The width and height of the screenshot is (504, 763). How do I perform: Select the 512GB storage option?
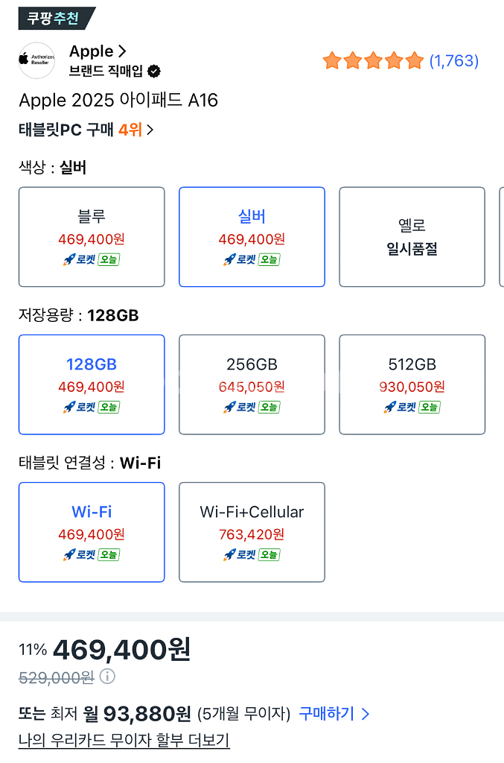point(412,384)
